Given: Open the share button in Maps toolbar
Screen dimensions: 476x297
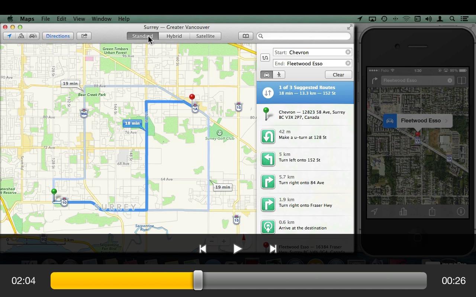Looking at the screenshot, I should 84,36.
